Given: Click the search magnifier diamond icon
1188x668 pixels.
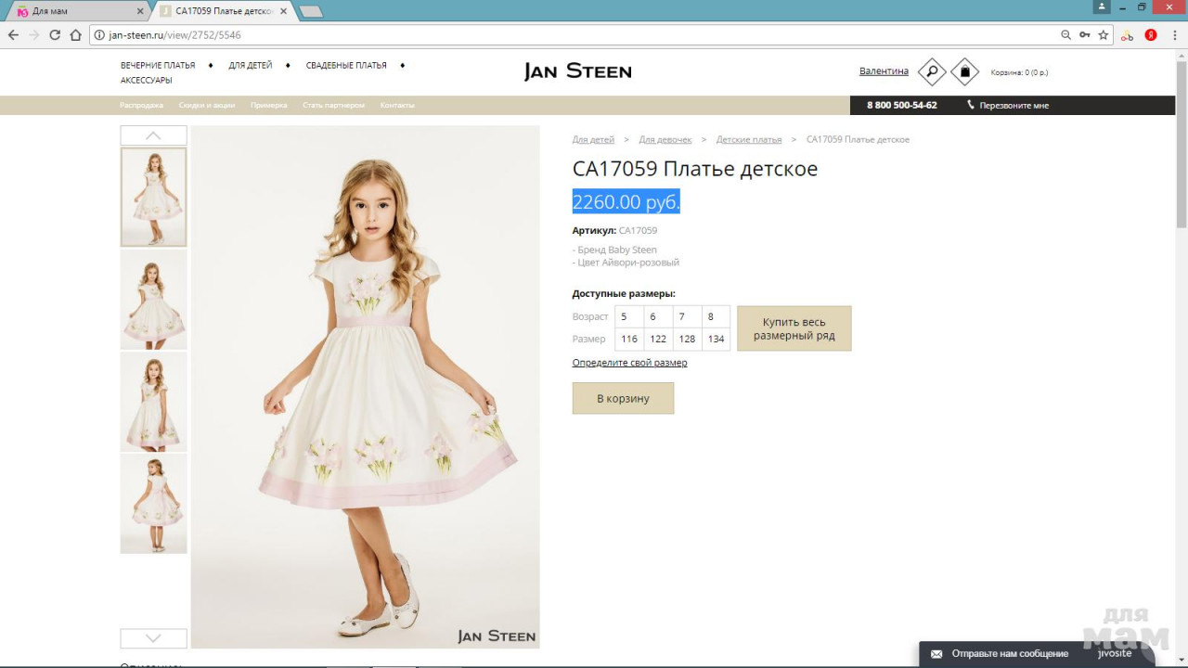Looking at the screenshot, I should (x=932, y=72).
